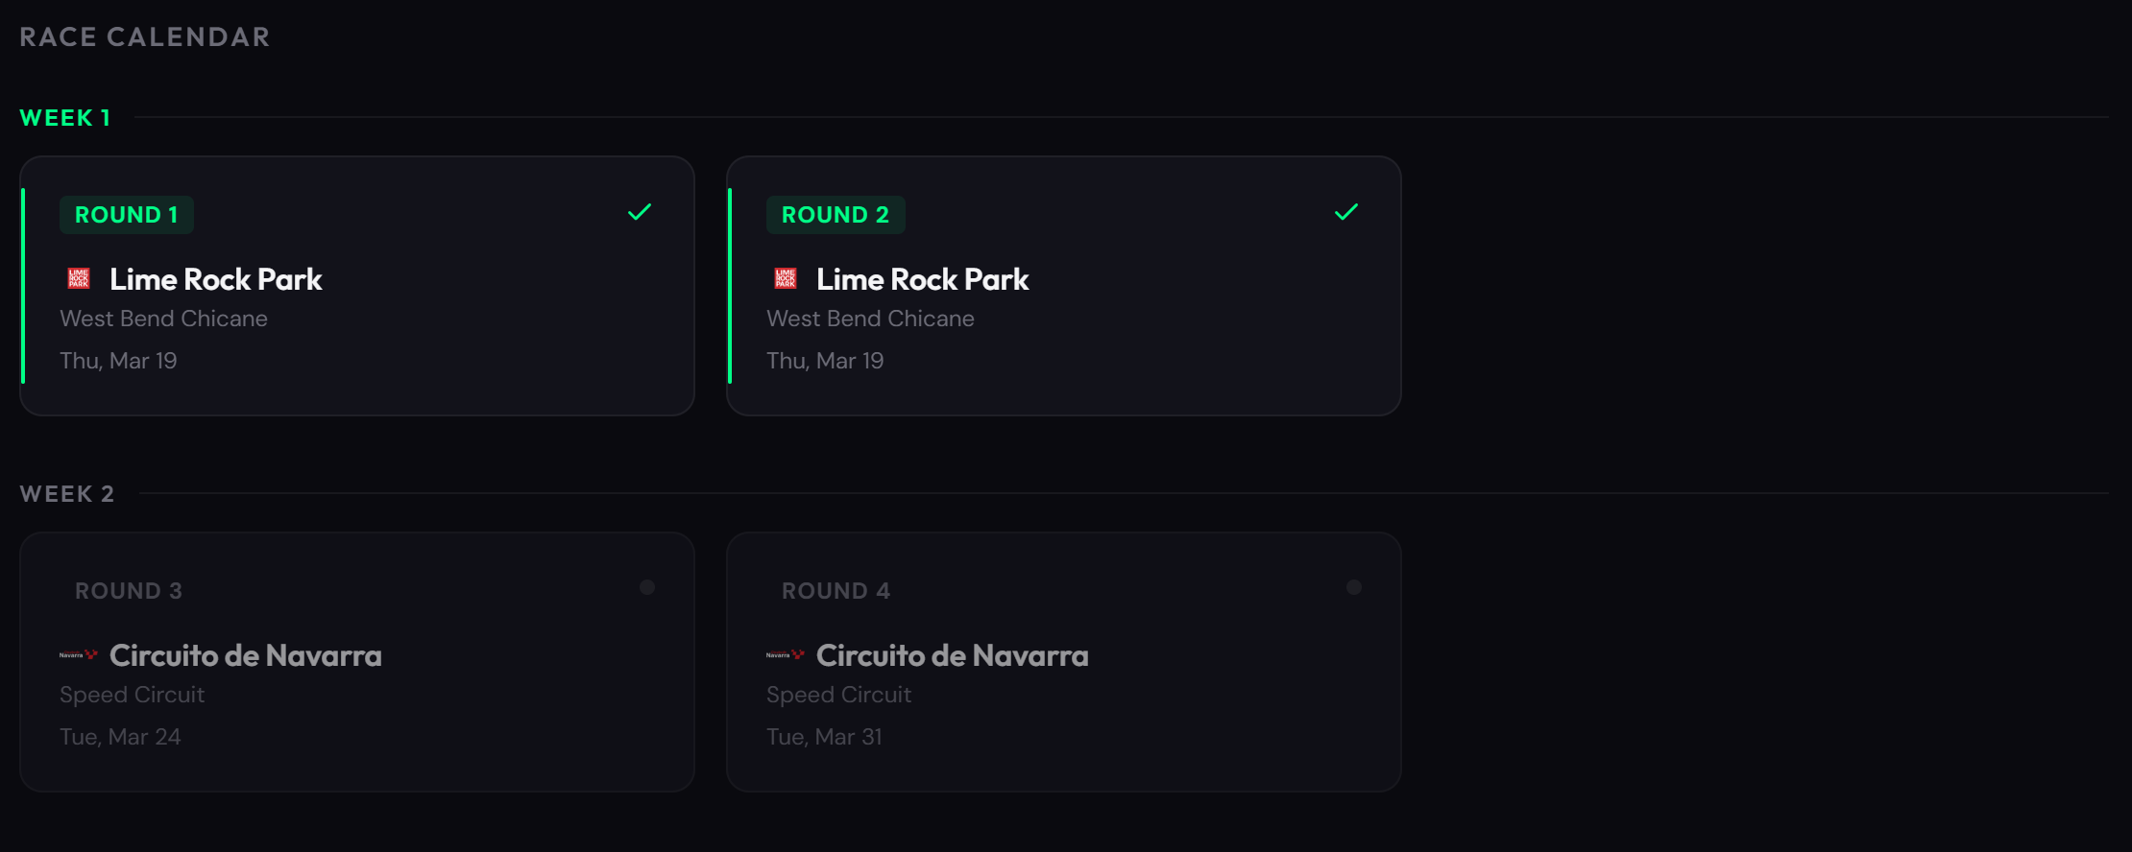This screenshot has height=852, width=2132.
Task: Click the Navarra logo in the Round 3 card
Action: point(79,655)
